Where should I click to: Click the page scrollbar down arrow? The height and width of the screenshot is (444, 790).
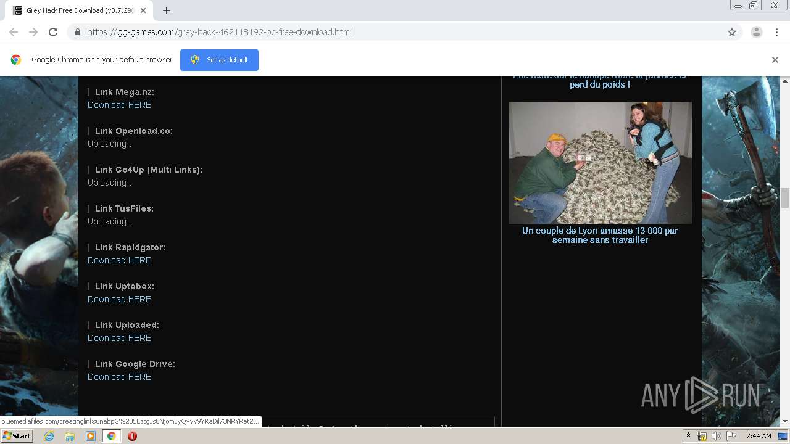click(785, 421)
